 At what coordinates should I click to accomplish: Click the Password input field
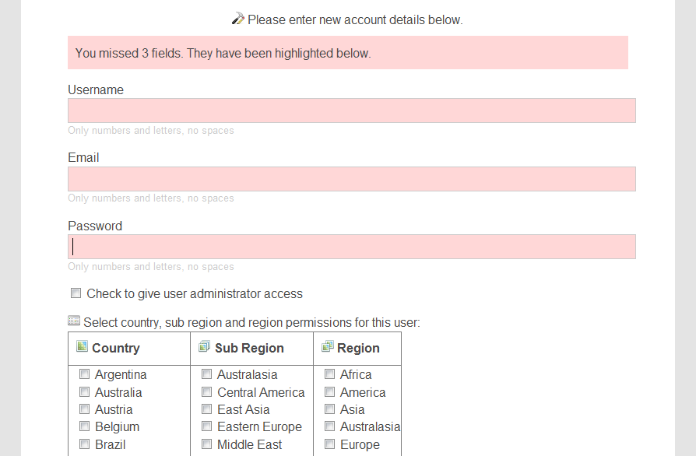click(352, 247)
